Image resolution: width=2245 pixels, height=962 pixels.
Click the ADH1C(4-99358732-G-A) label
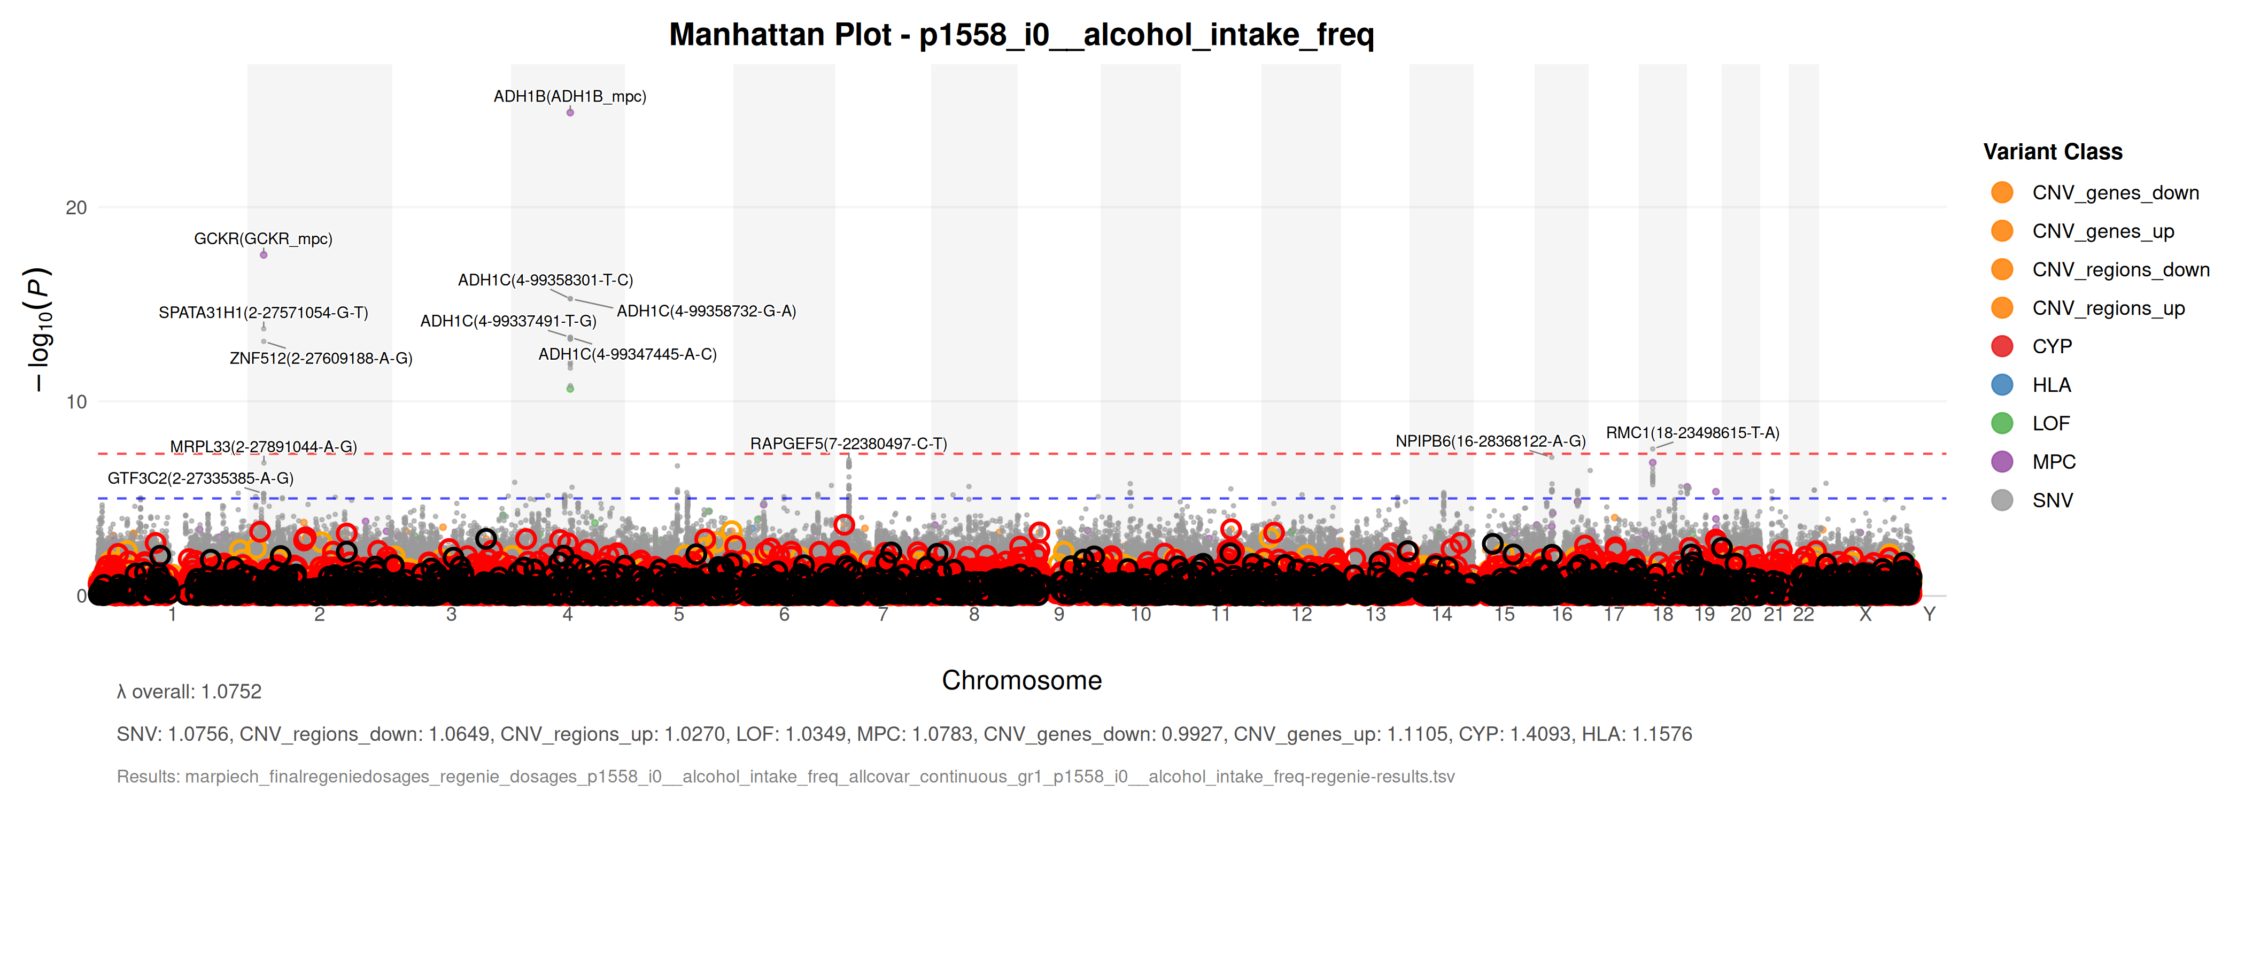(x=706, y=311)
